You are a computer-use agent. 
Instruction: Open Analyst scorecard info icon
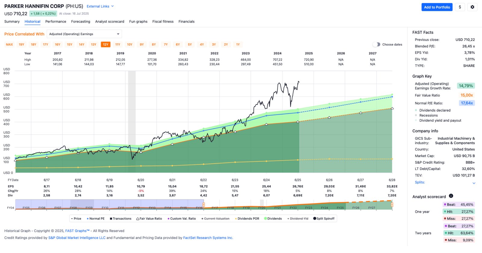[x=451, y=196]
